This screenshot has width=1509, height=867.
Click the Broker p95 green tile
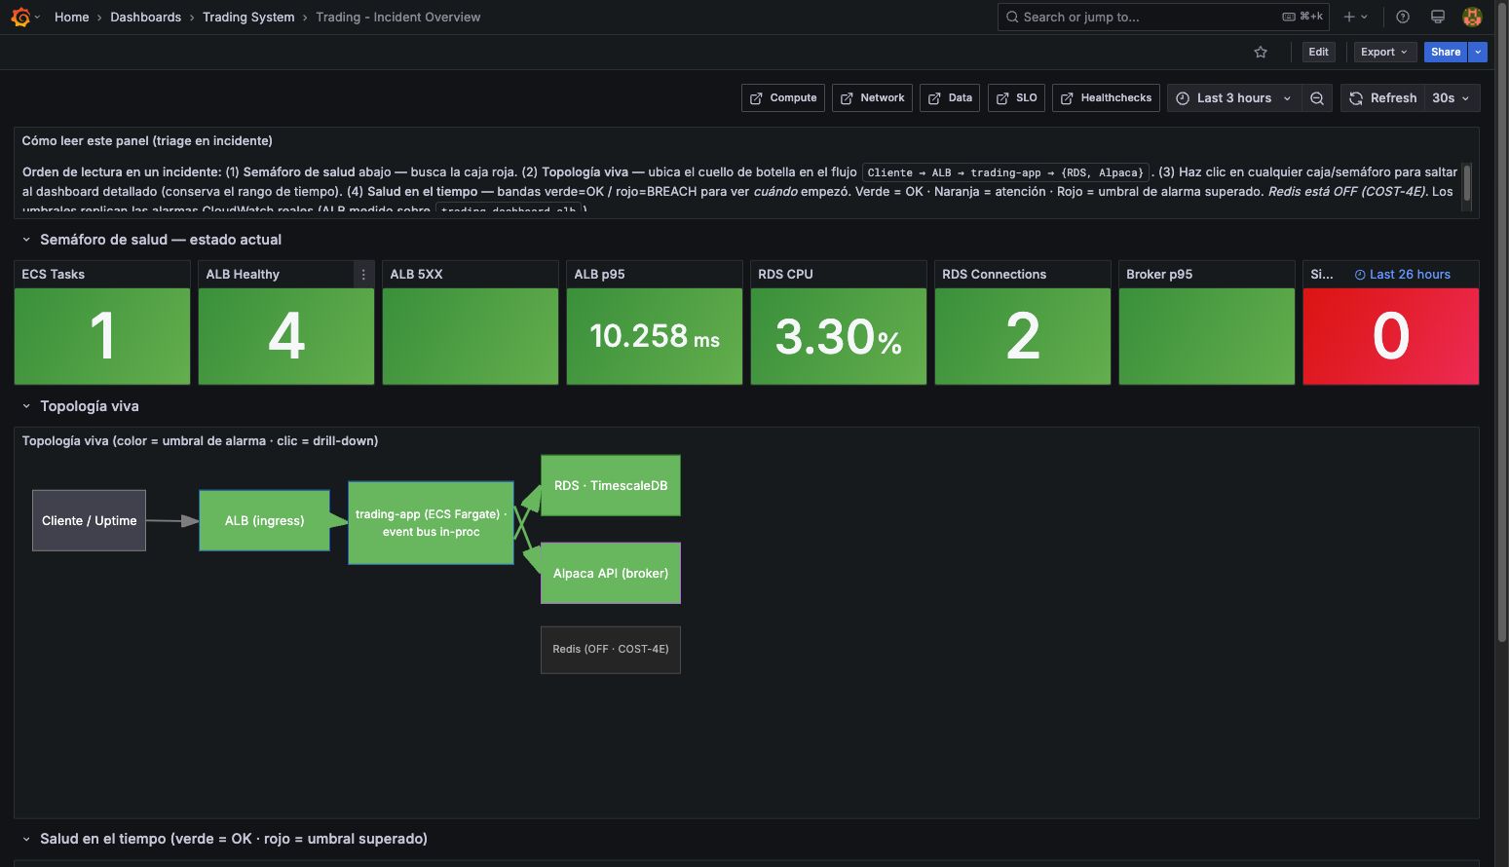[x=1207, y=336]
